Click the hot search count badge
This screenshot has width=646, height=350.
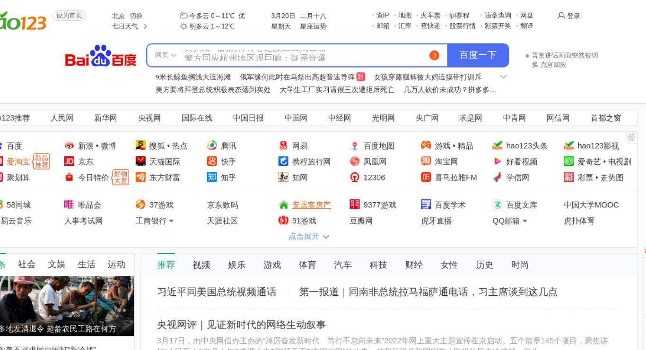434,55
